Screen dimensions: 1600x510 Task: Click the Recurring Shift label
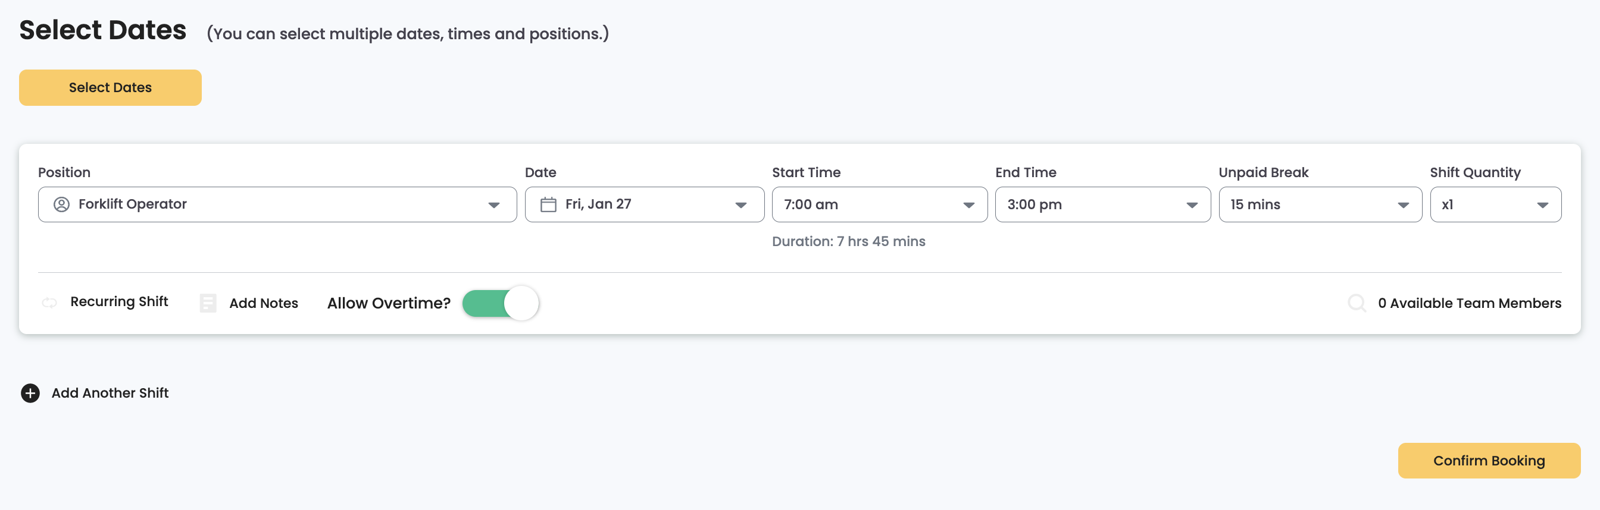[118, 301]
